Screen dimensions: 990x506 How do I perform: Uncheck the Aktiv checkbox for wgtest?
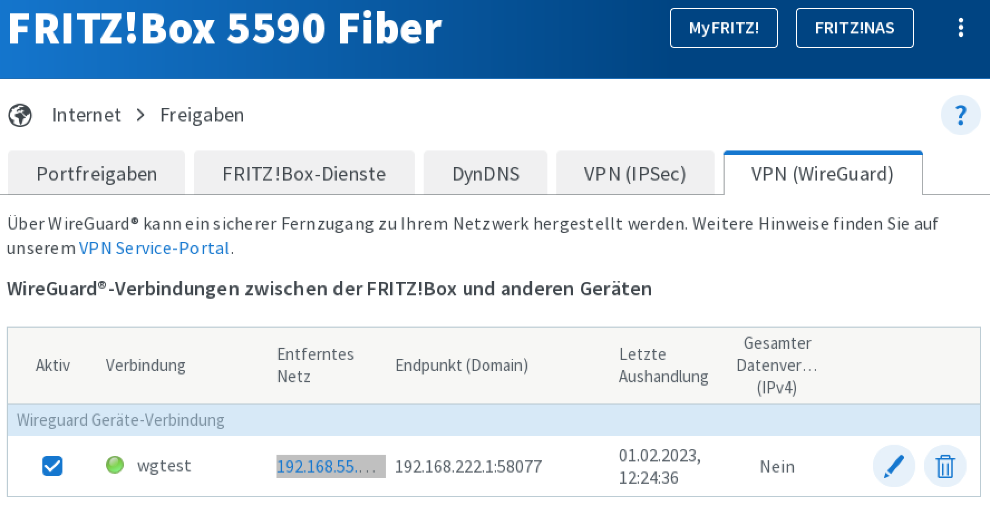coord(52,466)
